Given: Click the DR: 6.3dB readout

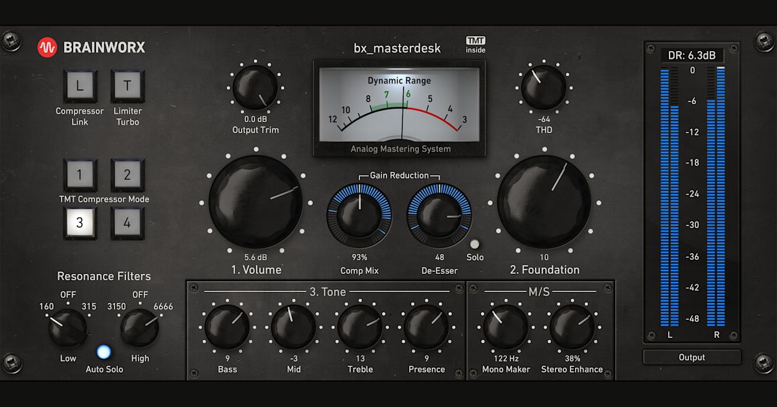Looking at the screenshot, I should [x=692, y=56].
